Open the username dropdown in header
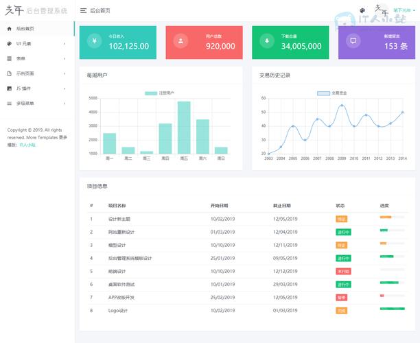 (x=404, y=10)
